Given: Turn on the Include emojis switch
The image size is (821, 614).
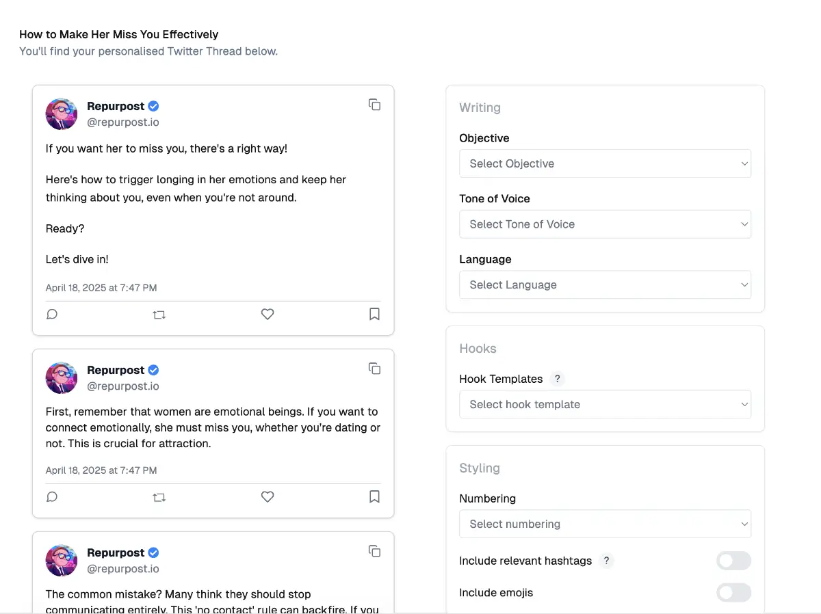Looking at the screenshot, I should pyautogui.click(x=733, y=593).
